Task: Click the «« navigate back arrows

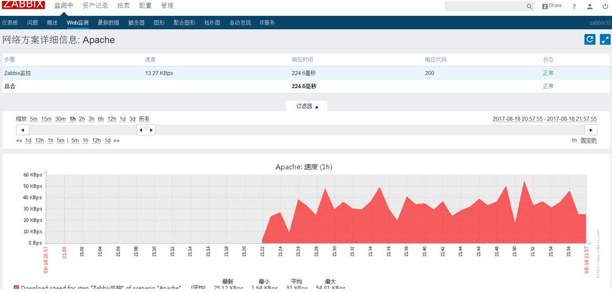Action: [x=19, y=141]
